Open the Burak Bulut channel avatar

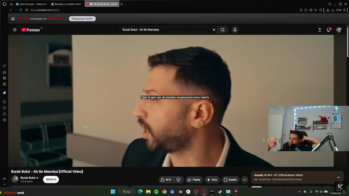15,179
